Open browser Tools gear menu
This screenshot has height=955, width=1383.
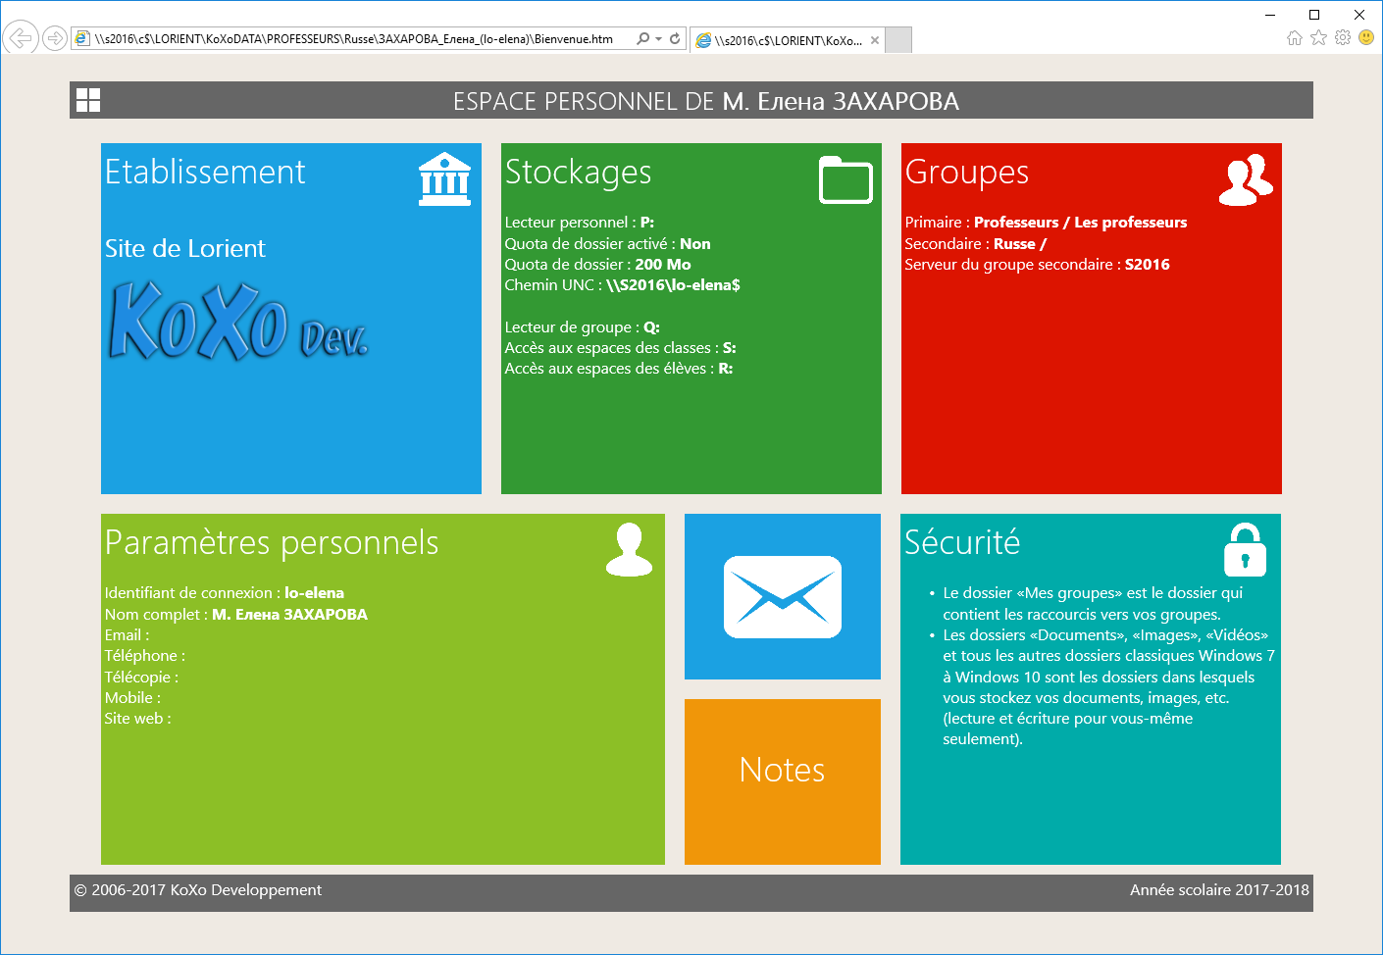point(1343,38)
